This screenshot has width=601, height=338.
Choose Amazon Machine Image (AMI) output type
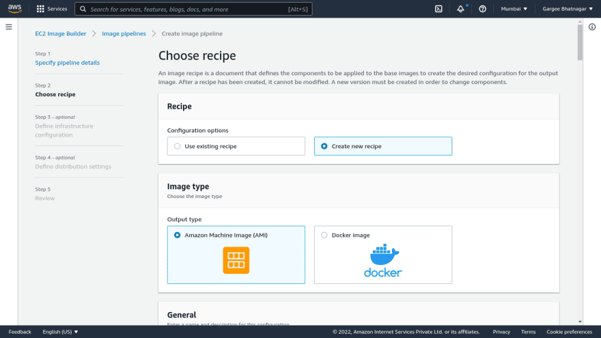pyautogui.click(x=236, y=255)
